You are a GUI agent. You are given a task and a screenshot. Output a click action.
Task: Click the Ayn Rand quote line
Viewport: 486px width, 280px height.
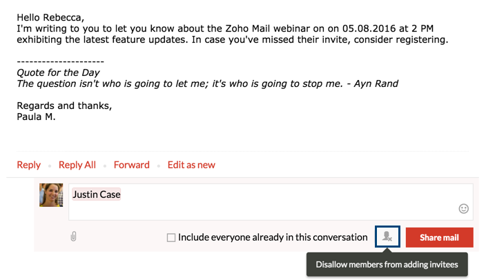pos(207,83)
